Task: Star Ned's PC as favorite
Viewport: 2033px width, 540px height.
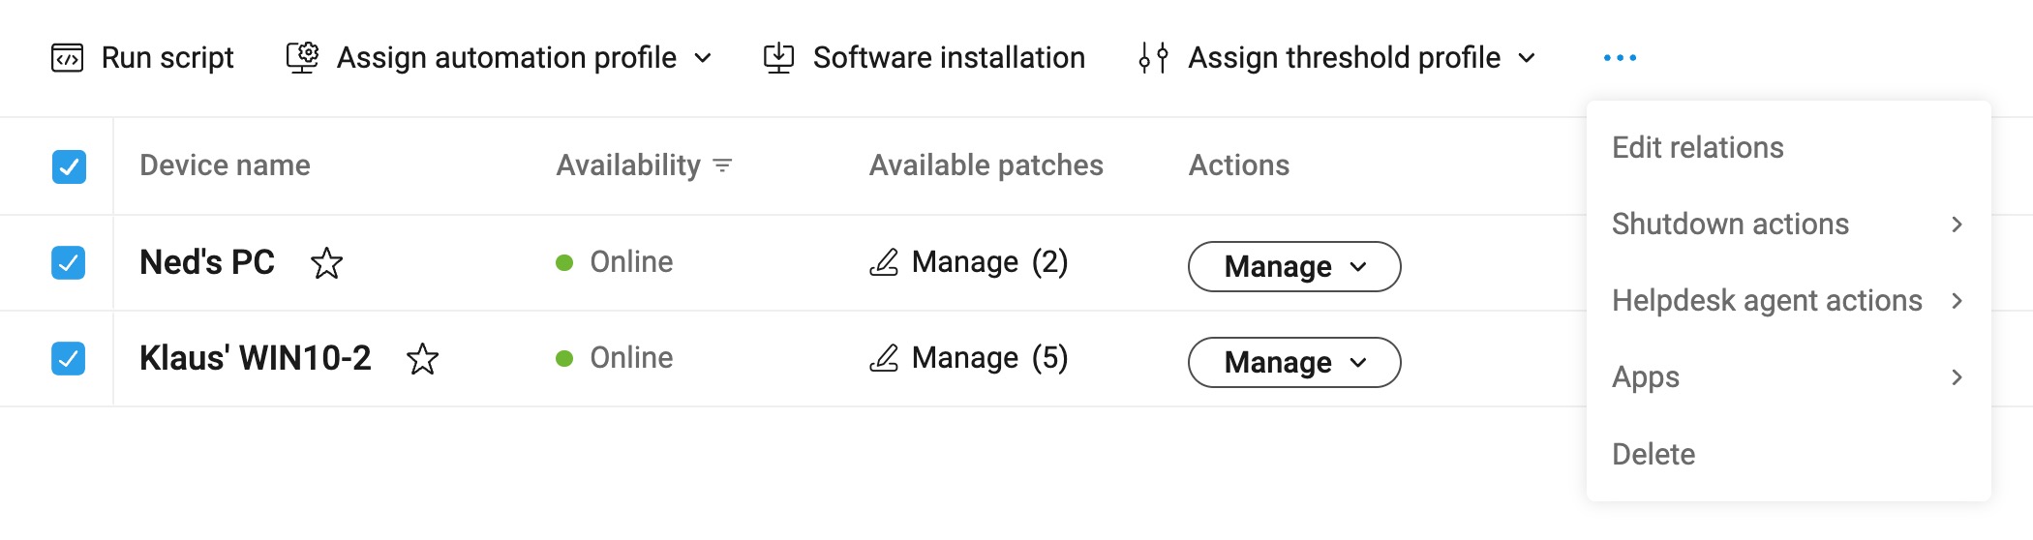Action: (327, 263)
